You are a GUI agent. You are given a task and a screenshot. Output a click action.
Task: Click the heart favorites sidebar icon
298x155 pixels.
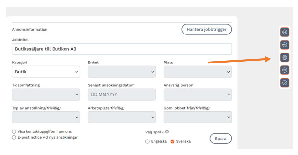(x=284, y=70)
